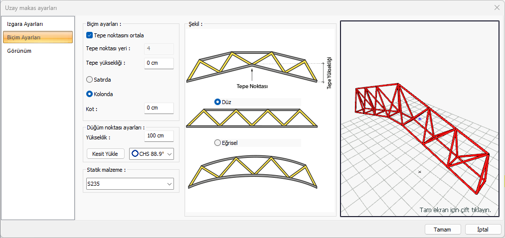Click the Tepe yüksekliği input field
Image resolution: width=505 pixels, height=238 pixels.
pyautogui.click(x=159, y=63)
